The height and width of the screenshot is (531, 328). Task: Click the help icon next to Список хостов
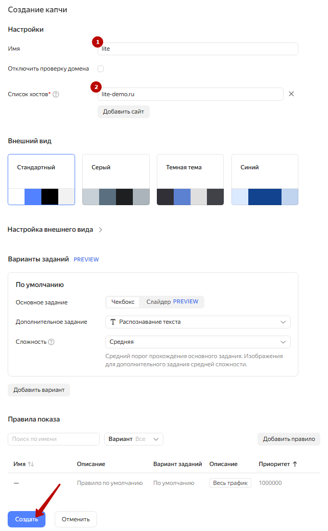pyautogui.click(x=56, y=94)
